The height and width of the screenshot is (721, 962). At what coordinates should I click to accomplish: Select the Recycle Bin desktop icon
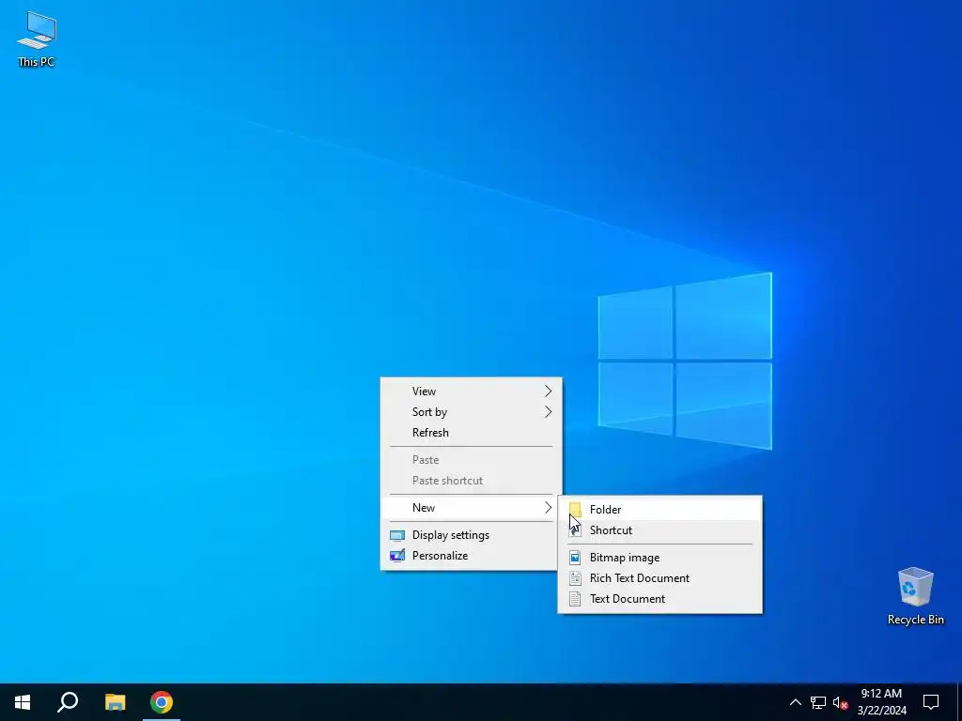tap(915, 594)
